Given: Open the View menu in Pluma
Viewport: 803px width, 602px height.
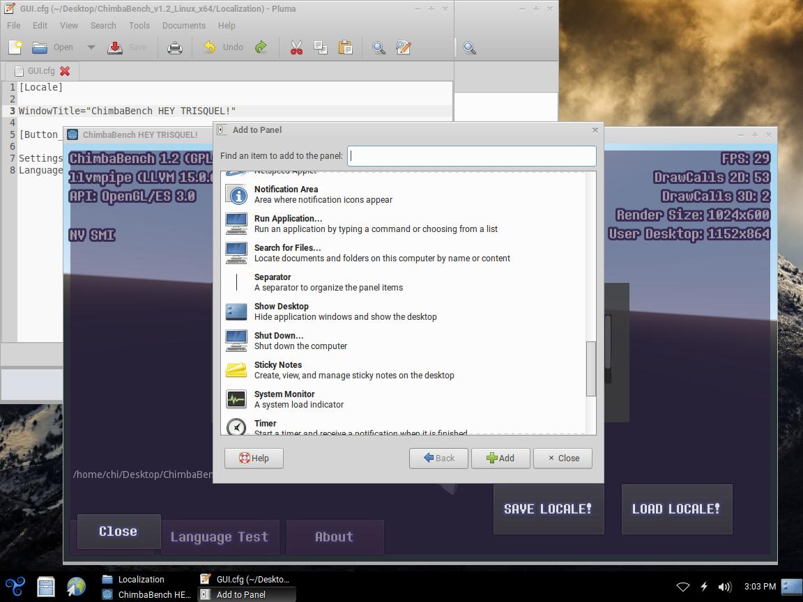Looking at the screenshot, I should [68, 26].
